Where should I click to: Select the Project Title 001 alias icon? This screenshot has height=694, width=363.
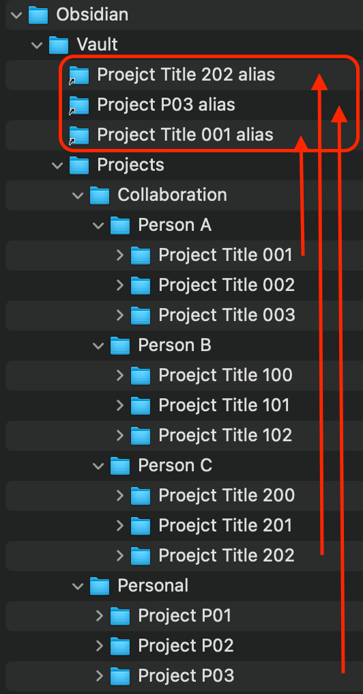coord(79,135)
